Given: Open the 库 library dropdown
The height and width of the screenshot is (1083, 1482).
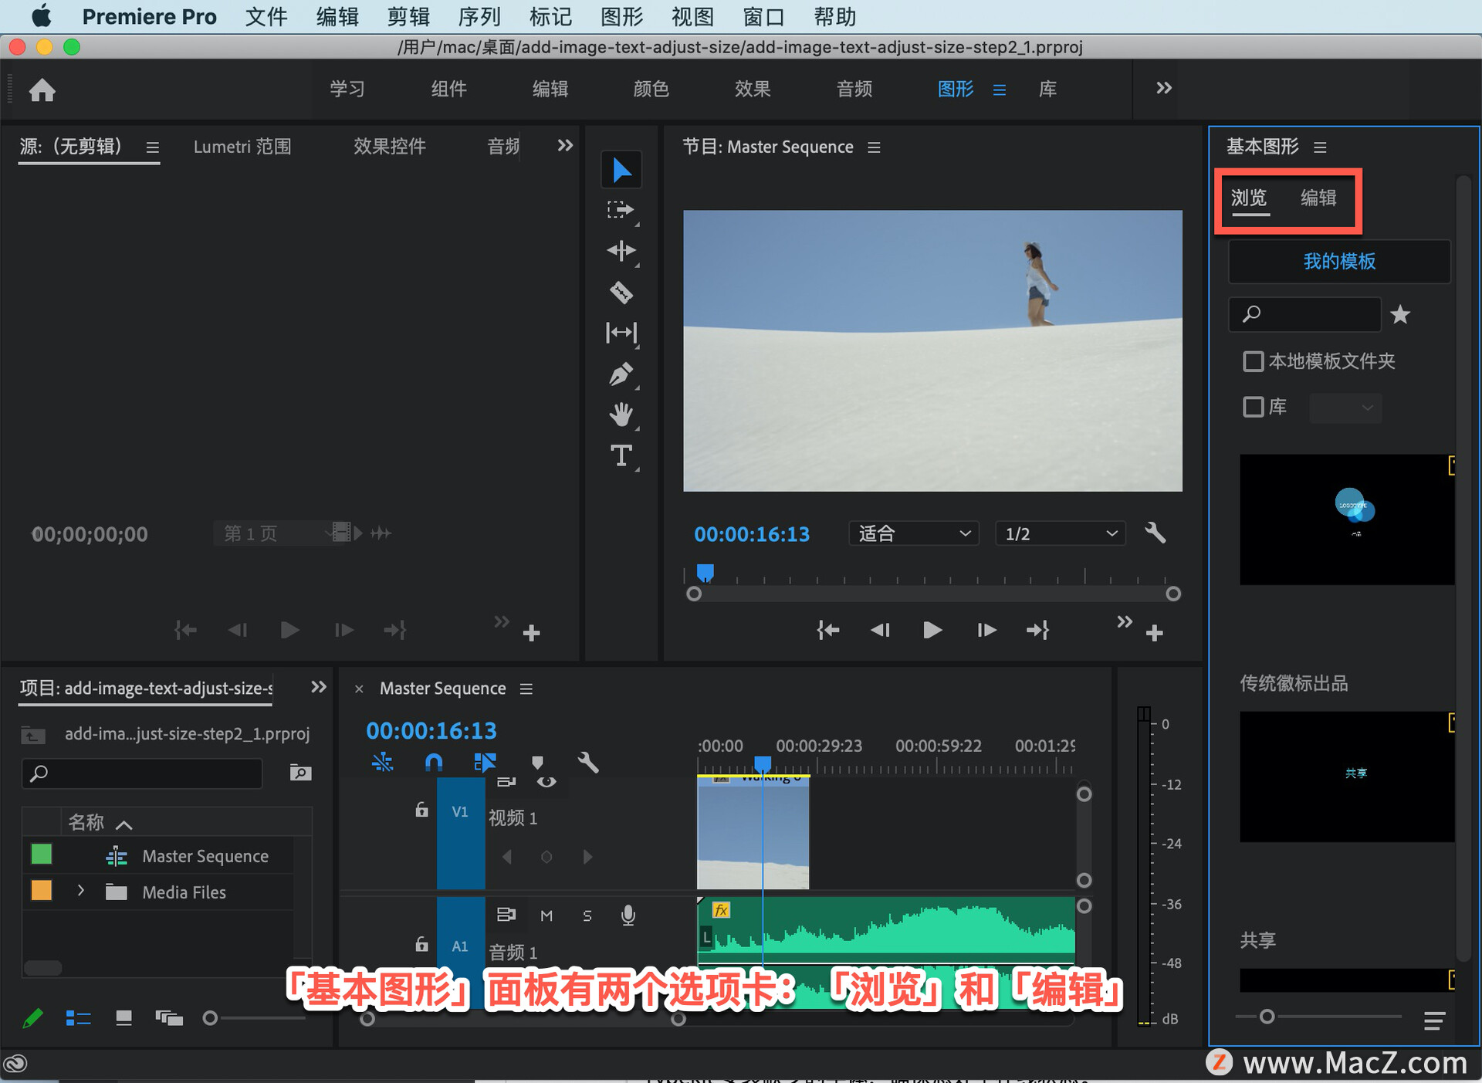Looking at the screenshot, I should [1345, 407].
